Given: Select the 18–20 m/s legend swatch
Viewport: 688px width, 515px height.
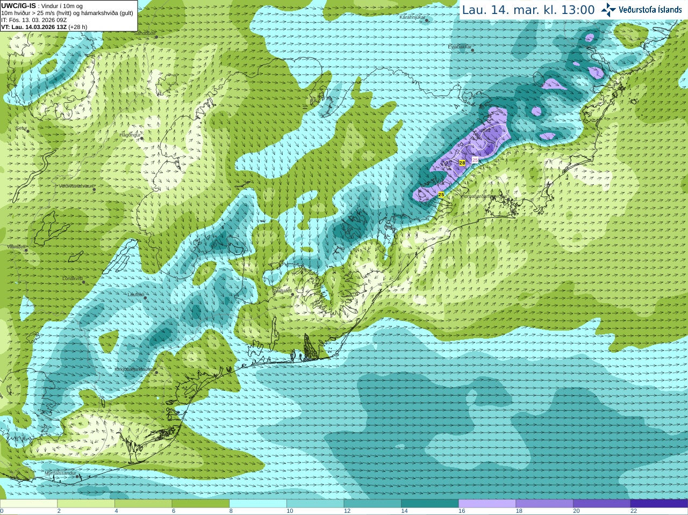Looking at the screenshot, I should (544, 504).
